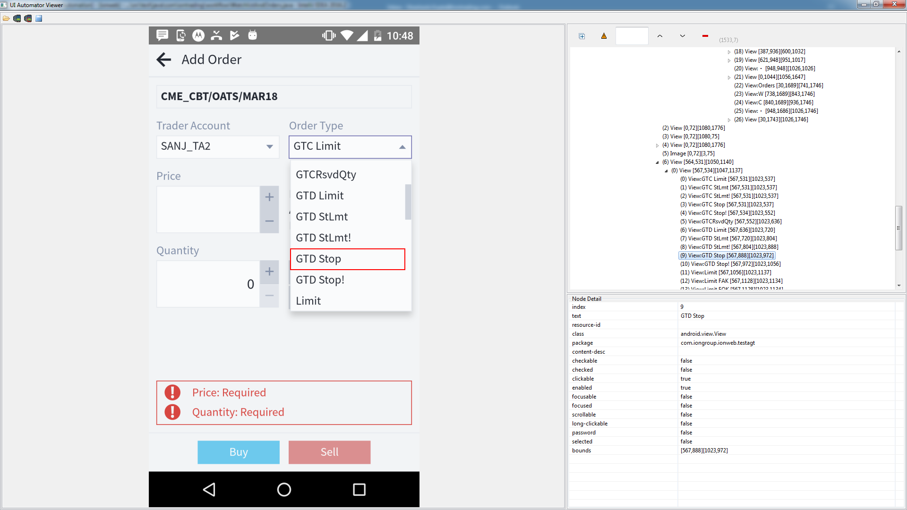Click the back arrow beside Add Order
The image size is (907, 510).
[x=164, y=59]
